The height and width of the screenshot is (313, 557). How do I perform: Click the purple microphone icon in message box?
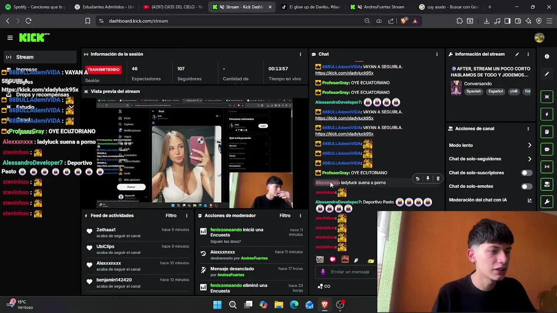point(323,272)
